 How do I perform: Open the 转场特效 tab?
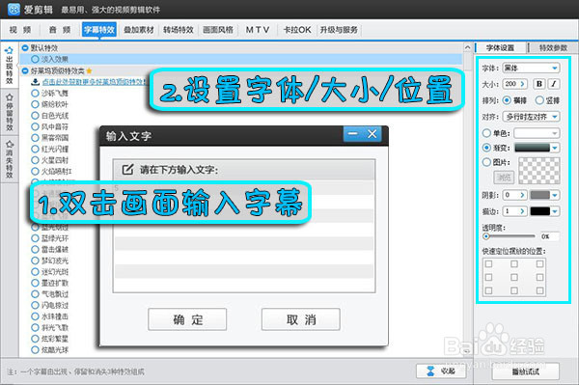179,30
